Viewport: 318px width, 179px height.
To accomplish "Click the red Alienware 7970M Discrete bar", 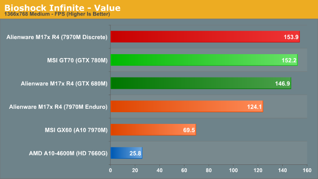I will pyautogui.click(x=205, y=37).
